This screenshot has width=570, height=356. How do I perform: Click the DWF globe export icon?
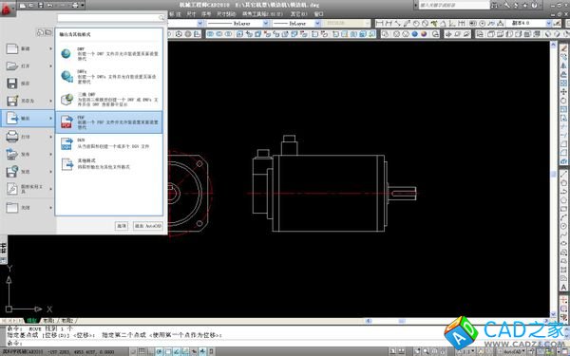[66, 54]
